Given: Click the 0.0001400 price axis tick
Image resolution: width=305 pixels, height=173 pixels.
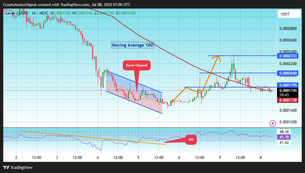Looking at the screenshot, I should [288, 110].
